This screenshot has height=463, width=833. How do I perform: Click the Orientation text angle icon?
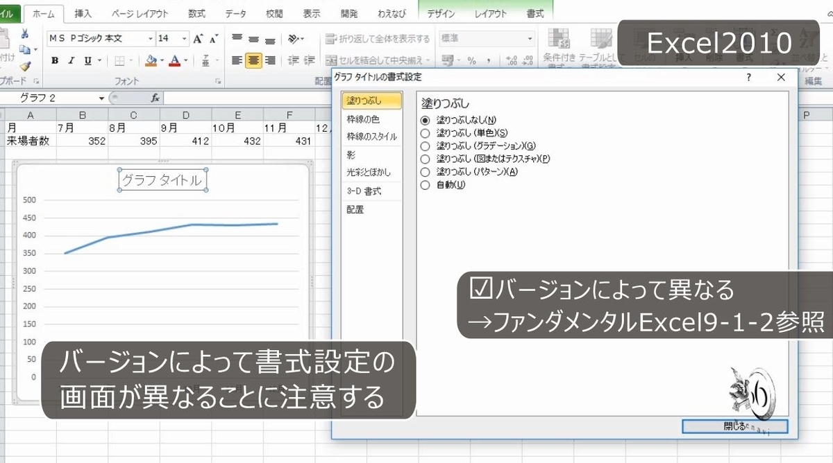[x=294, y=39]
